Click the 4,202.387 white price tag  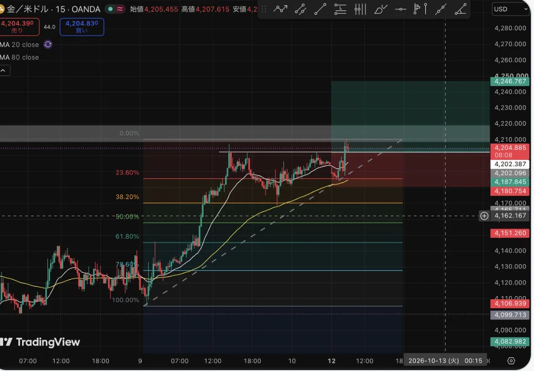point(509,164)
